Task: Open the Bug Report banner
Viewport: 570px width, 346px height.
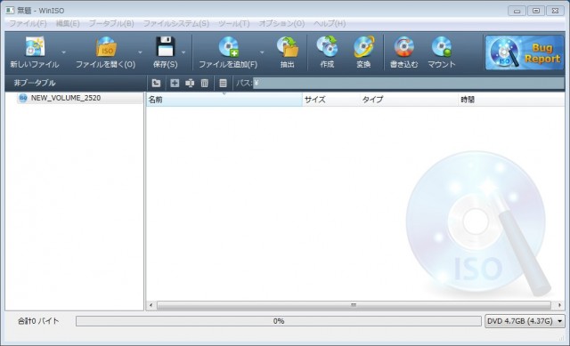Action: 525,52
